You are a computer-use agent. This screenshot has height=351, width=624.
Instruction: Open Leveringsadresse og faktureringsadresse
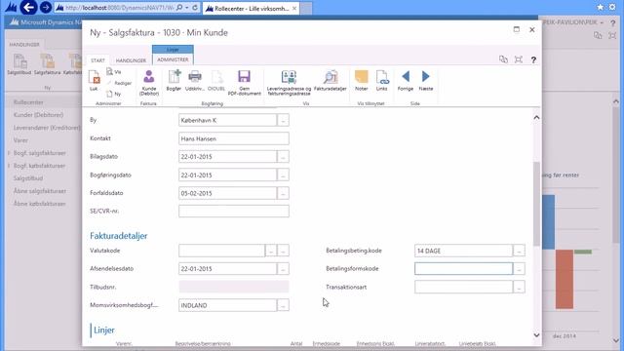tap(289, 83)
